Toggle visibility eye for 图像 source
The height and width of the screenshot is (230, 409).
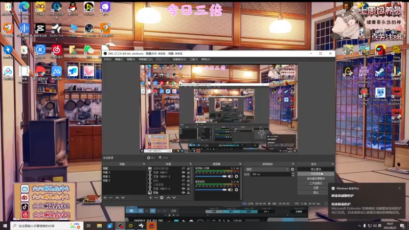click(x=184, y=193)
